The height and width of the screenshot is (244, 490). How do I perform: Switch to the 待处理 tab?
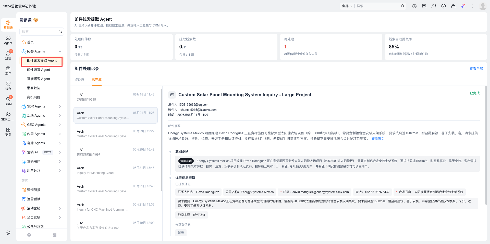pyautogui.click(x=79, y=80)
